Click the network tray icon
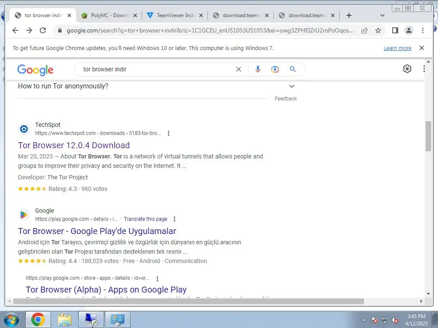Screen dimensions: 438x328 (385, 320)
